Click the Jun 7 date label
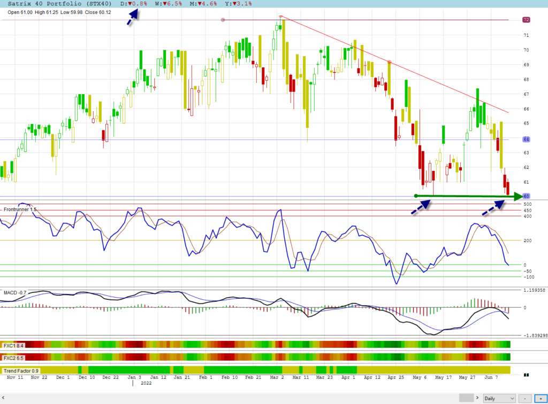The image size is (548, 404). (x=491, y=377)
